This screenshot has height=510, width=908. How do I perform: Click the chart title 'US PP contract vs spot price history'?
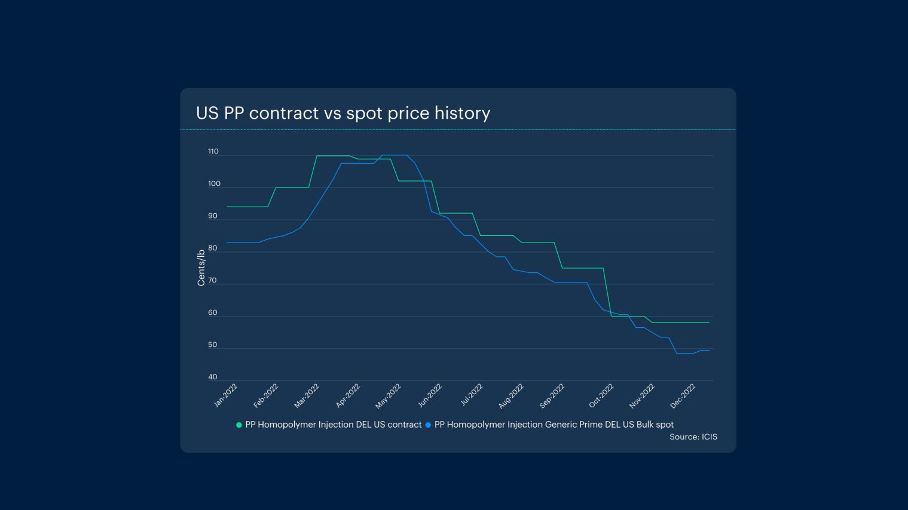coord(343,113)
